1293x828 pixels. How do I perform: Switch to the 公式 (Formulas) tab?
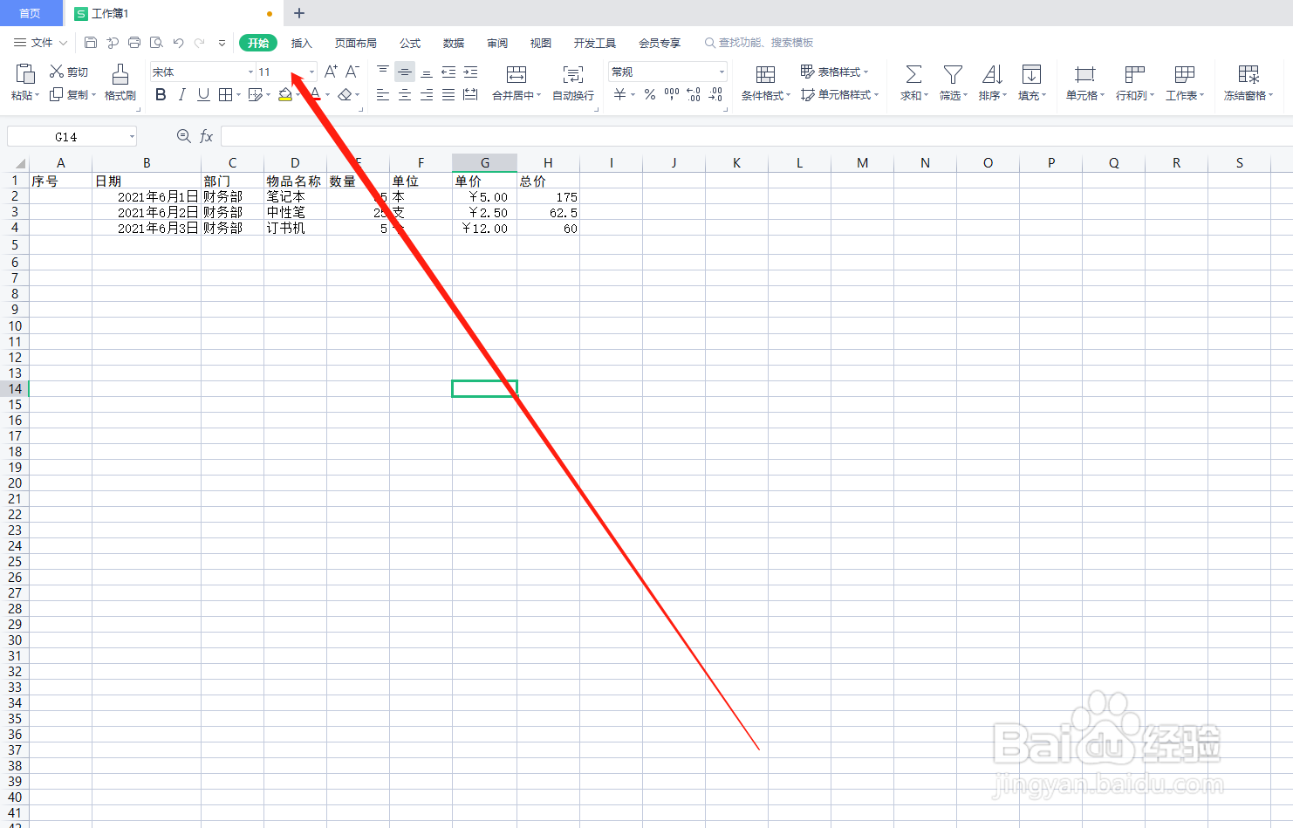click(410, 43)
